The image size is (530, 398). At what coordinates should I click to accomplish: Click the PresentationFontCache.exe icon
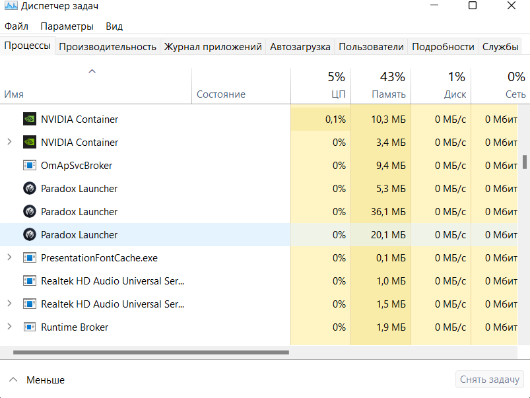(x=29, y=257)
